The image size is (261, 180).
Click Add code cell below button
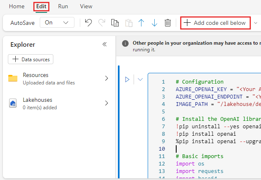coord(215,23)
